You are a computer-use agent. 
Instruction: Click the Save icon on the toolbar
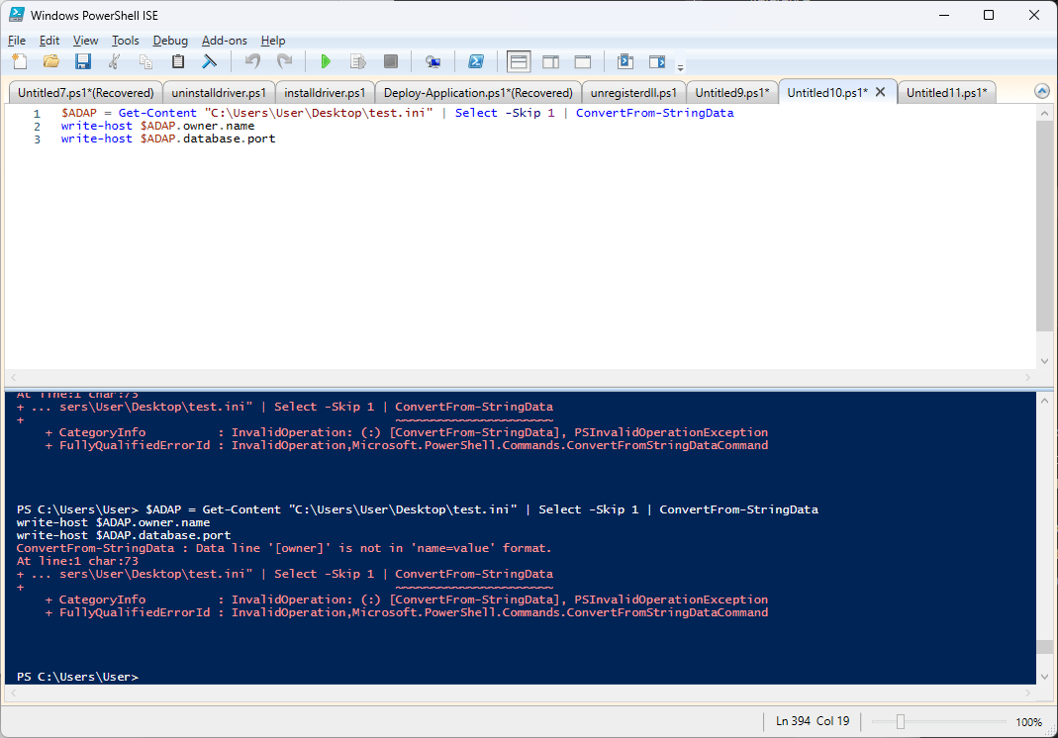(x=83, y=61)
